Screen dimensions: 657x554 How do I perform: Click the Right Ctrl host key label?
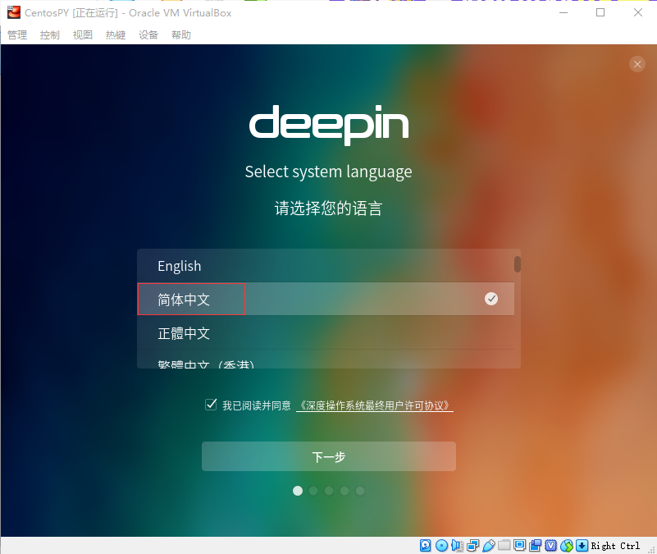point(615,546)
